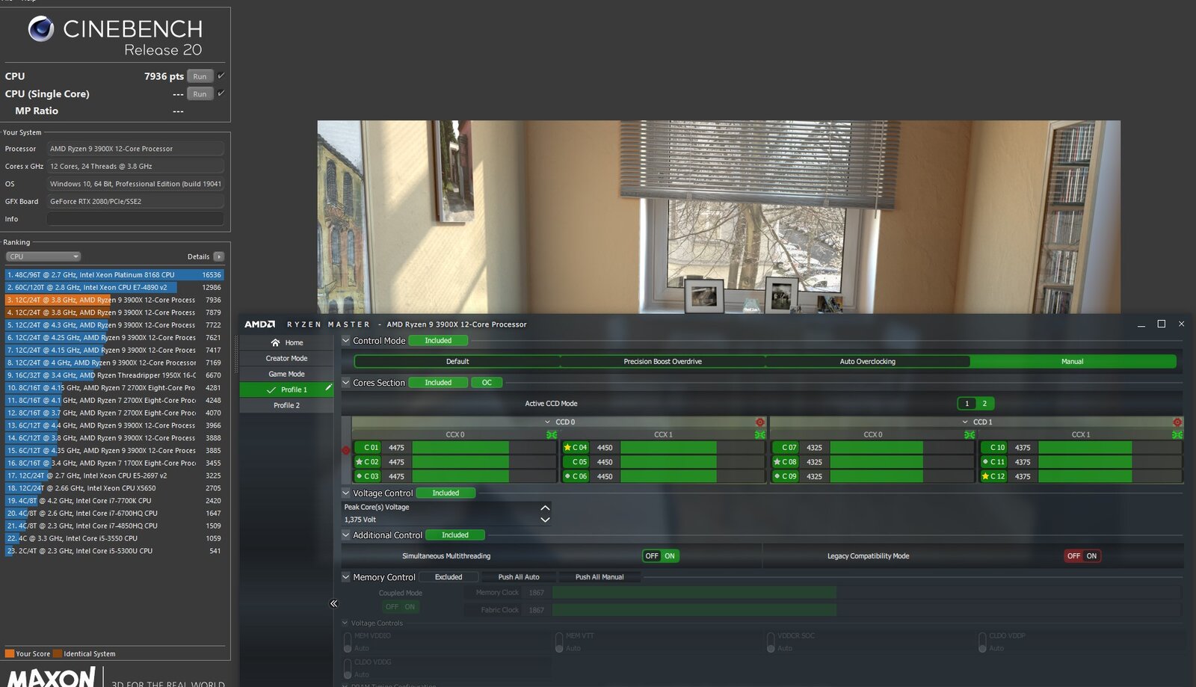
Task: Click Push All Manual in Memory Control
Action: point(599,576)
